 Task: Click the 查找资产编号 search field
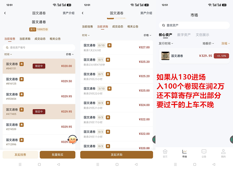[39, 48]
